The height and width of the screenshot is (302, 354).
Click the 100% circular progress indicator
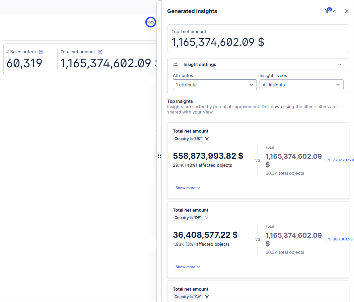click(151, 22)
